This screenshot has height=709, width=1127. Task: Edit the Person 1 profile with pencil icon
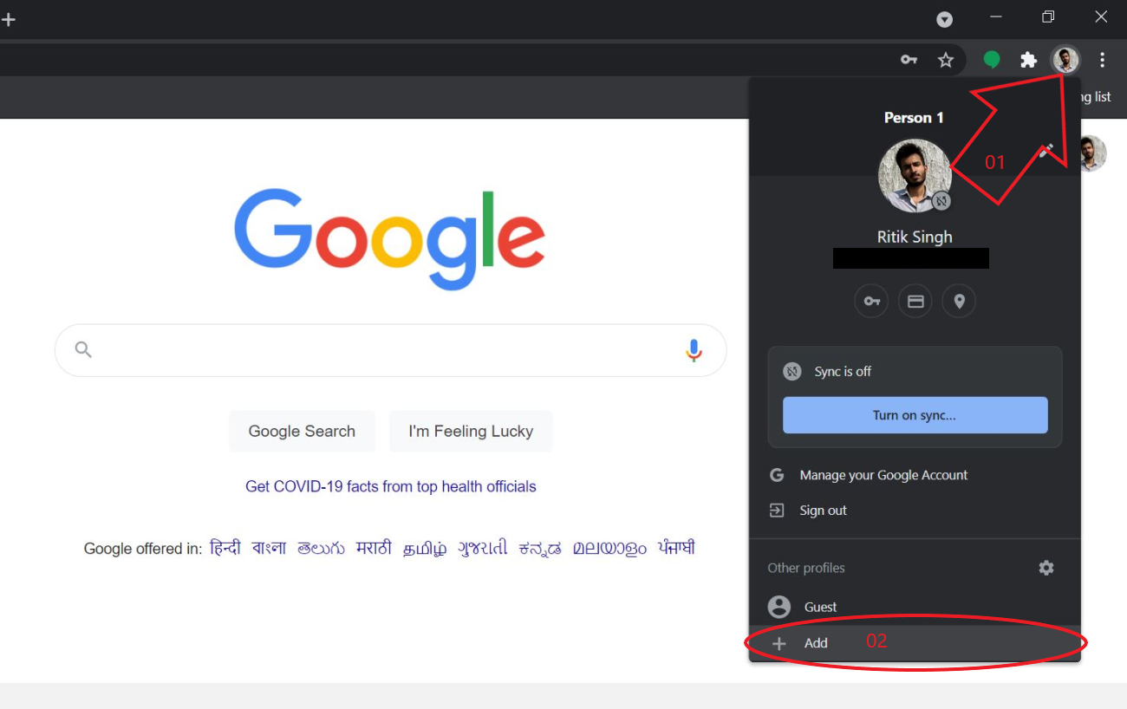pos(1046,151)
